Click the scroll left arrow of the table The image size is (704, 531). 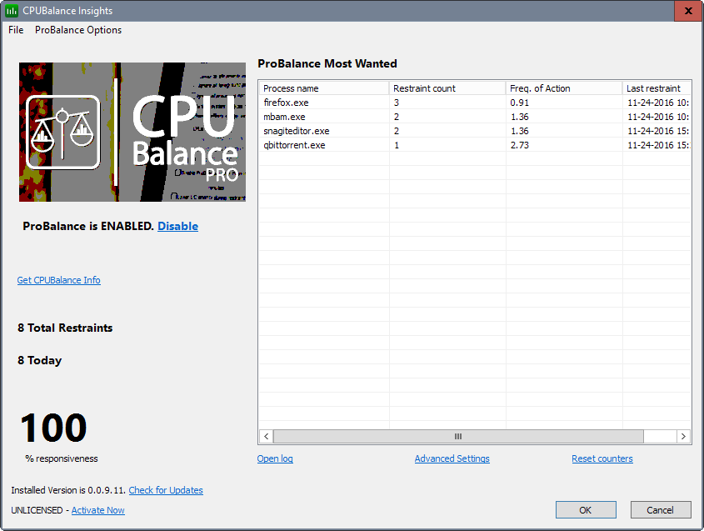pos(267,436)
